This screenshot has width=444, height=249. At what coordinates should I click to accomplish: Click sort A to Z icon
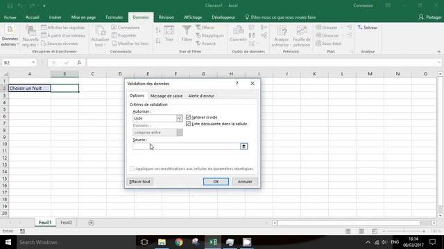(158, 30)
